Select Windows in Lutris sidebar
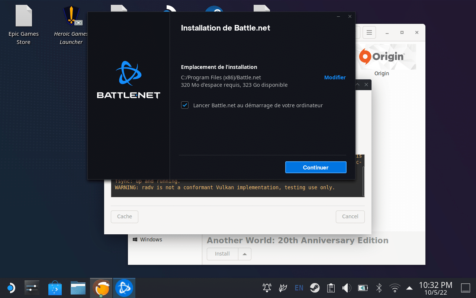The width and height of the screenshot is (476, 298). coord(147,240)
